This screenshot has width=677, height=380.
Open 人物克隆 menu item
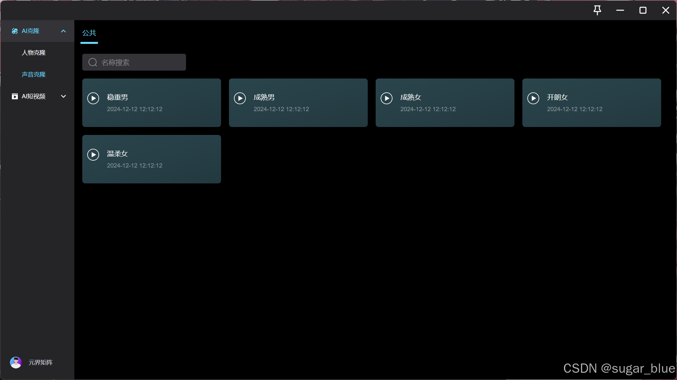pyautogui.click(x=34, y=53)
